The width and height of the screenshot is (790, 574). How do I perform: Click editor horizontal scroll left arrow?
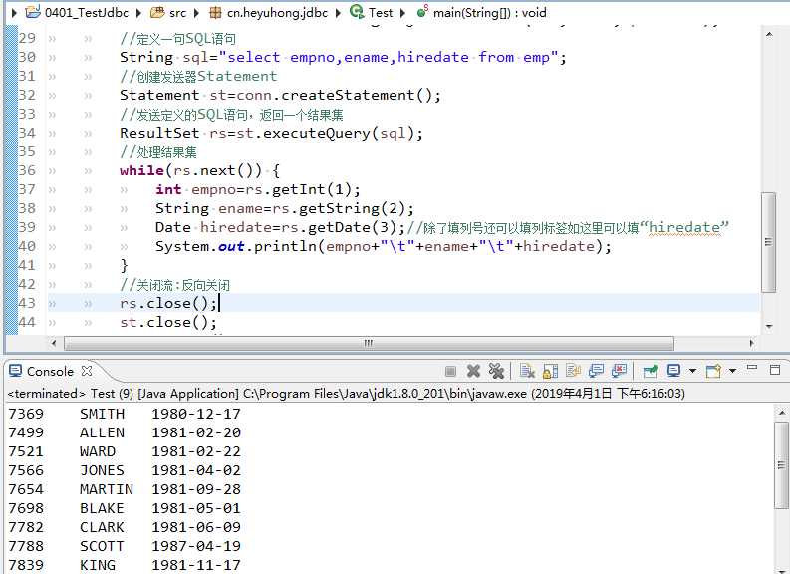coord(54,343)
